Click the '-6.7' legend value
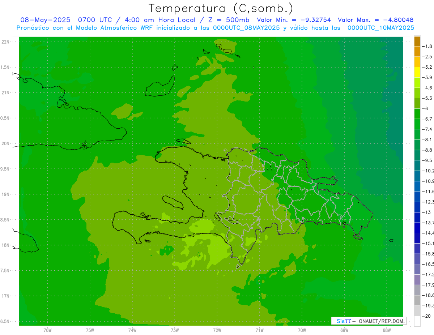Image resolution: width=434 pixels, height=335 pixels. pos(428,119)
